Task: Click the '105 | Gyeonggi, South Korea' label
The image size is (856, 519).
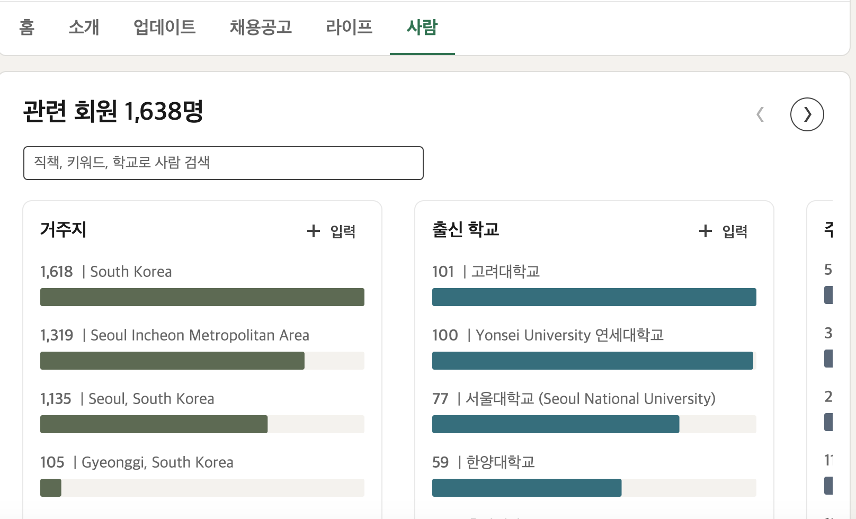Action: [137, 462]
